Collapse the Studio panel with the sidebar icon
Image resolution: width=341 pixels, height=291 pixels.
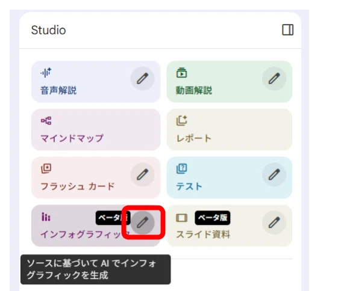click(288, 29)
